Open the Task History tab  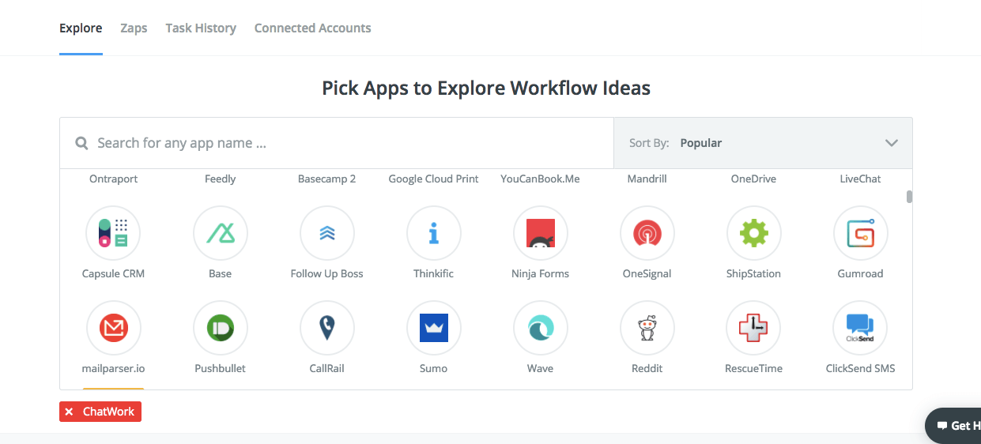[x=201, y=28]
